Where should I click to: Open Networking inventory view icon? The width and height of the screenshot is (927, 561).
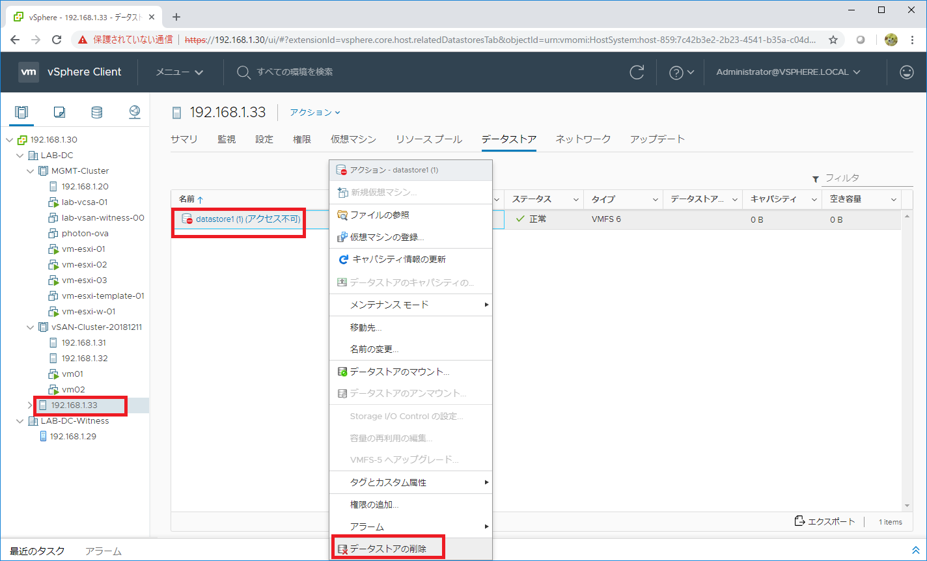coord(134,112)
